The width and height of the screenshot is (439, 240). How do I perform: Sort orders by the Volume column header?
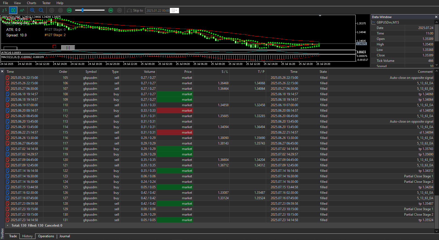point(139,72)
